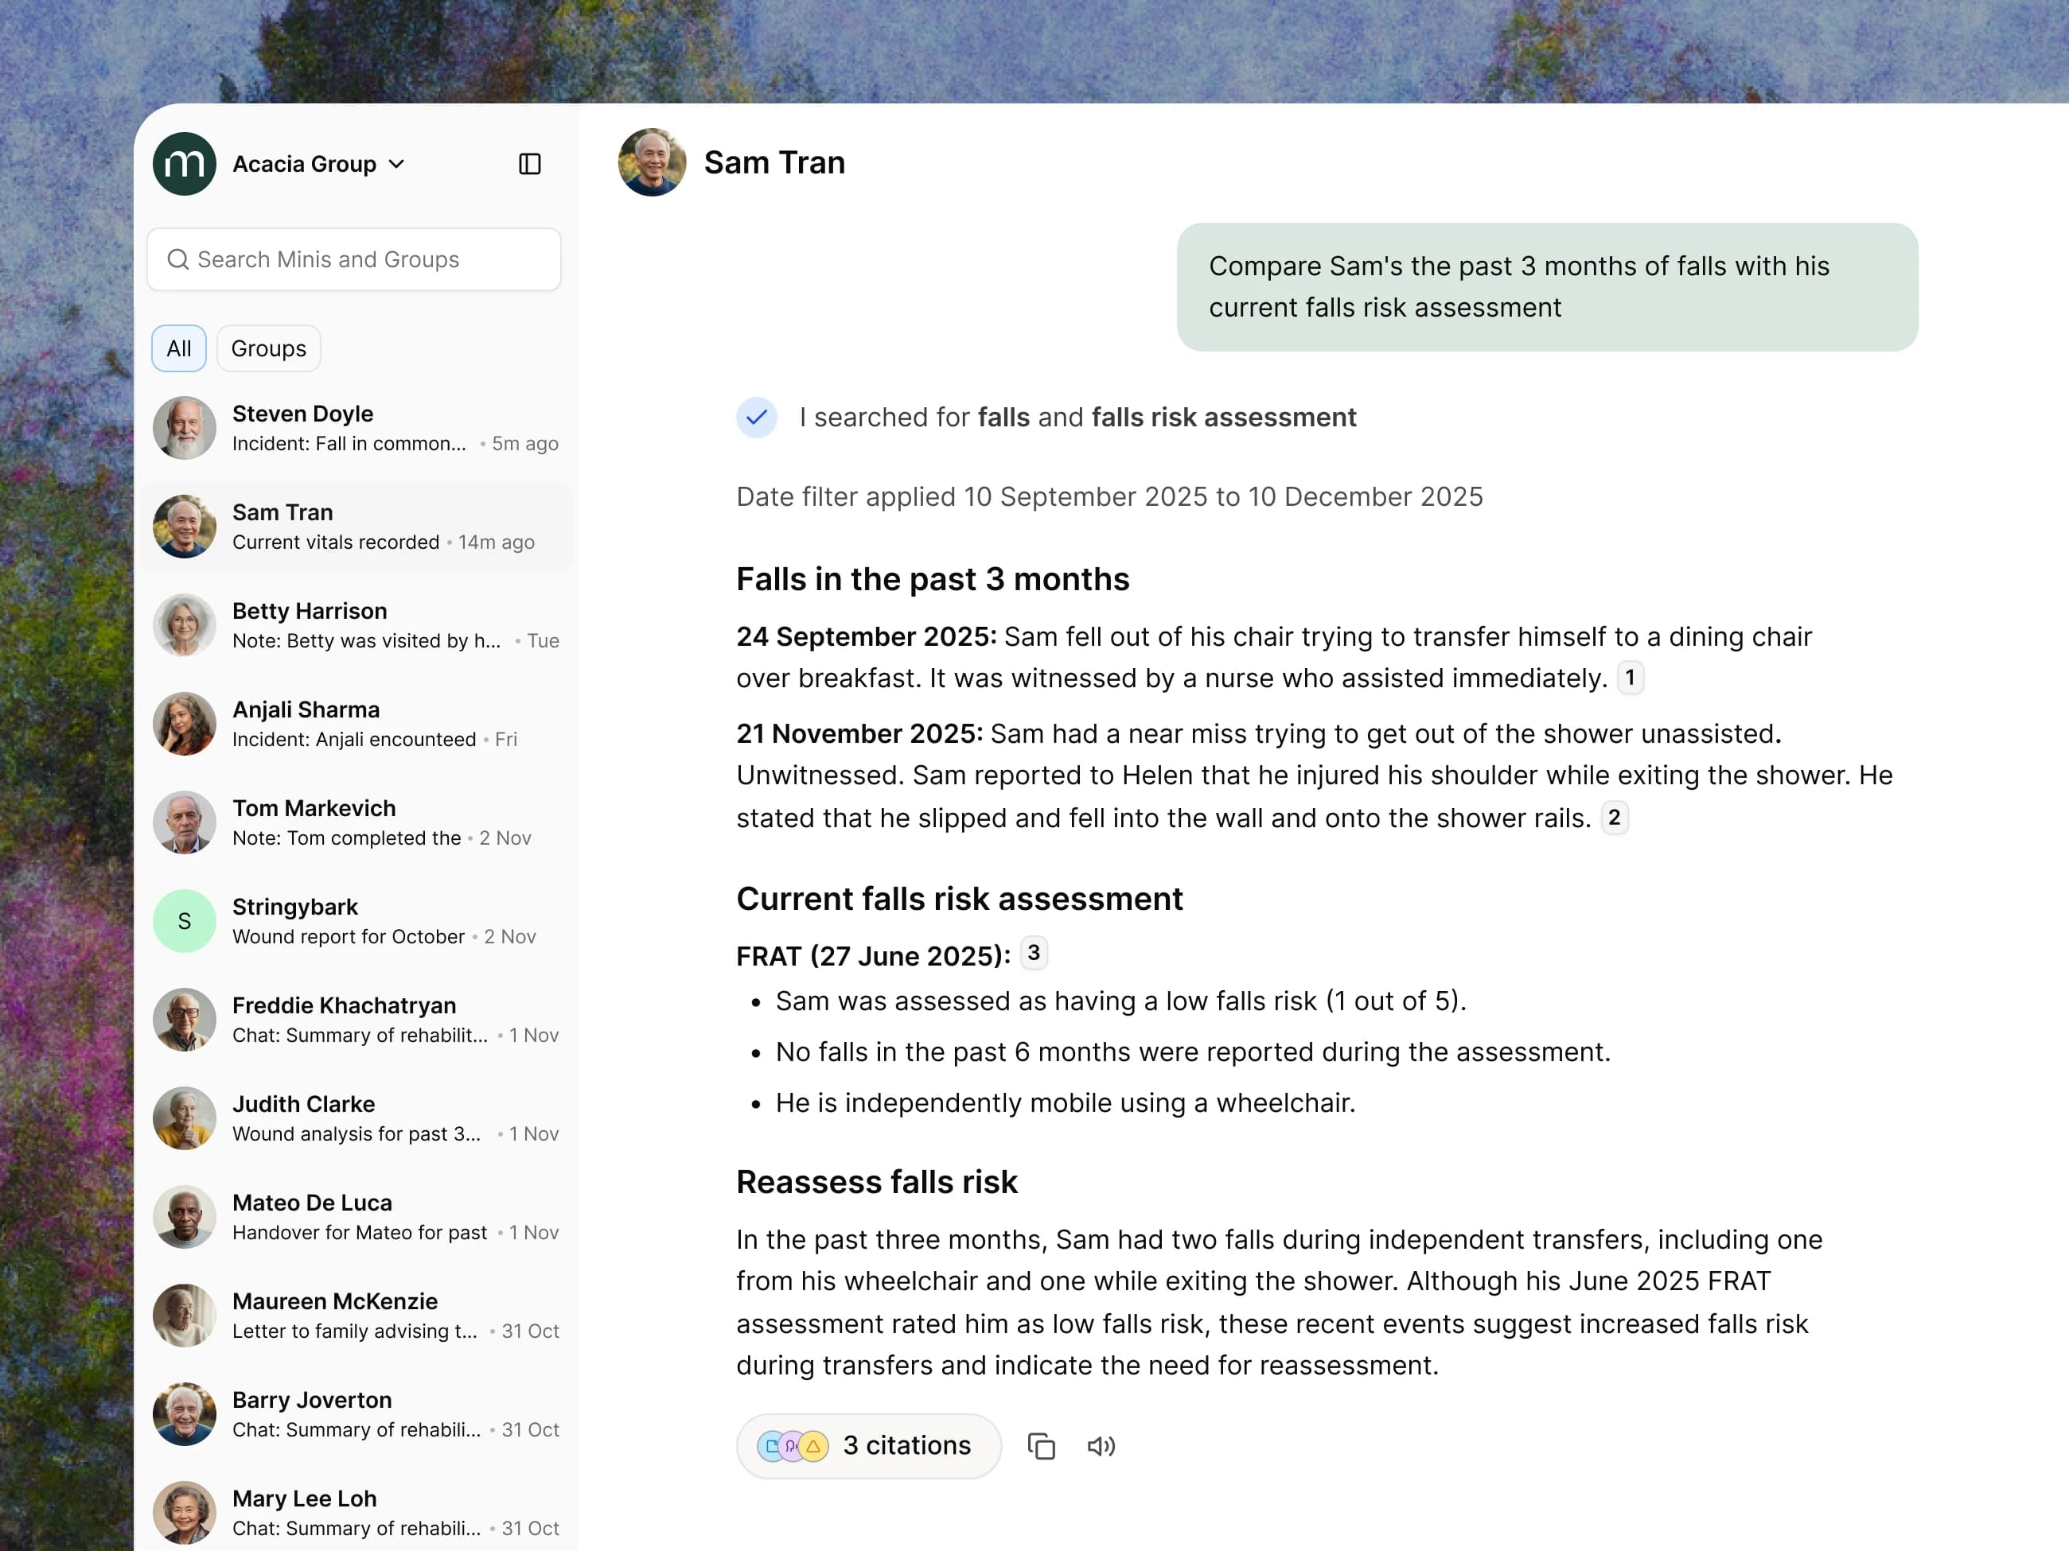Click the 'FRAT (27 June 2025):' label
The width and height of the screenshot is (2069, 1551).
coord(874,955)
